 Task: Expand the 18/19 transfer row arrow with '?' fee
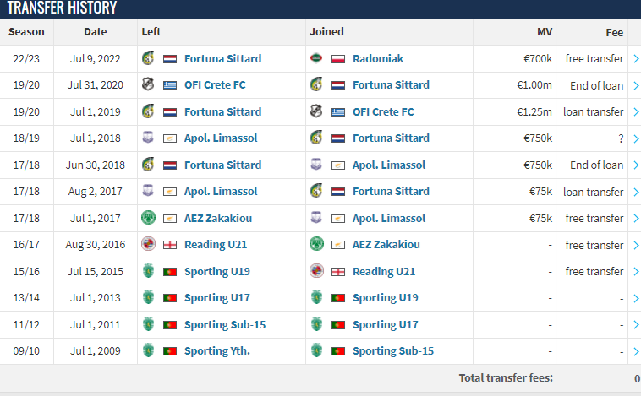[636, 138]
